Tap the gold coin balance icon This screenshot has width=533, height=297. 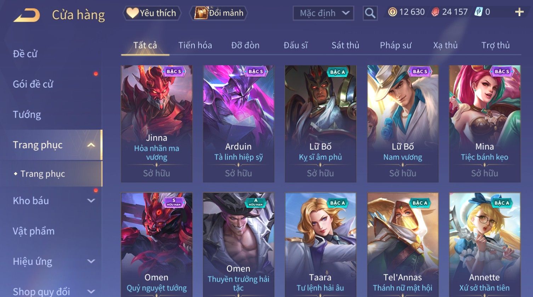point(392,12)
